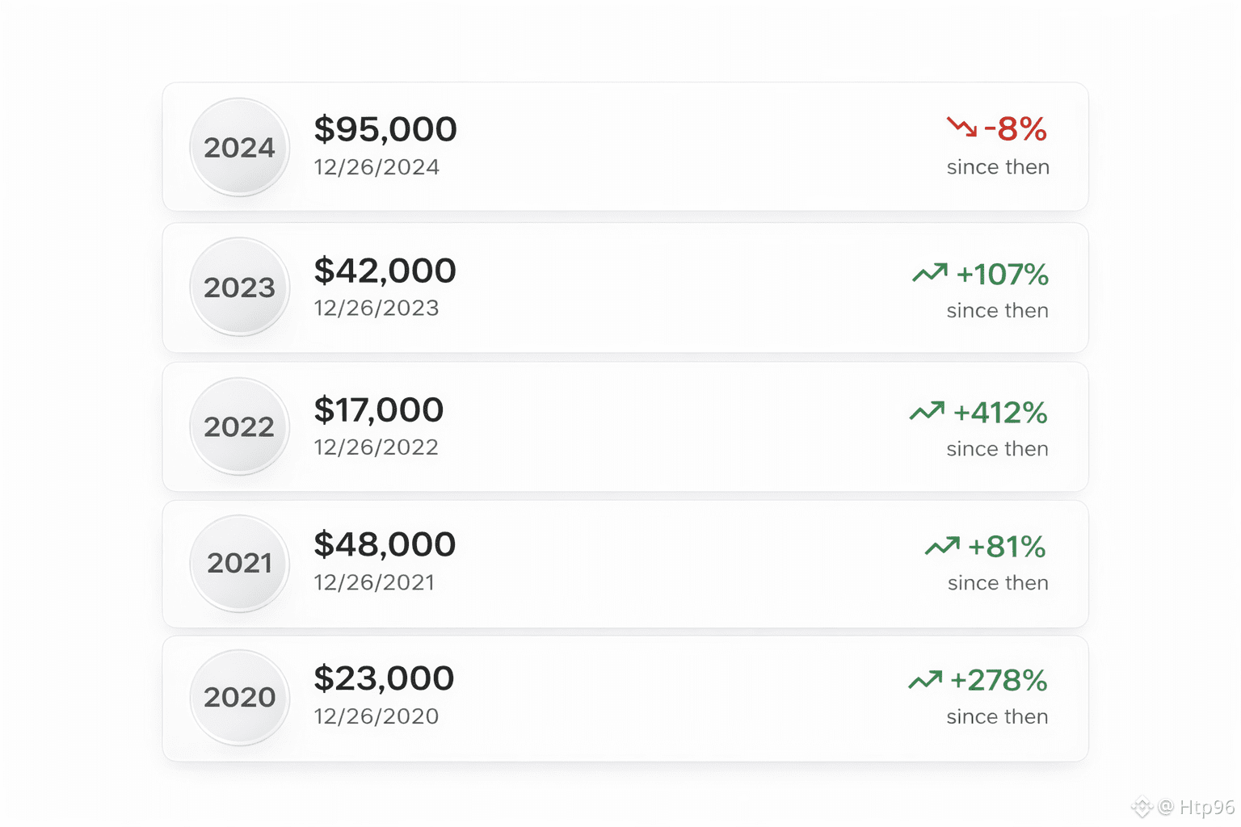Screen dimensions: 1241x827
Task: Select the 12/26/2021 date label
Action: [x=375, y=582]
